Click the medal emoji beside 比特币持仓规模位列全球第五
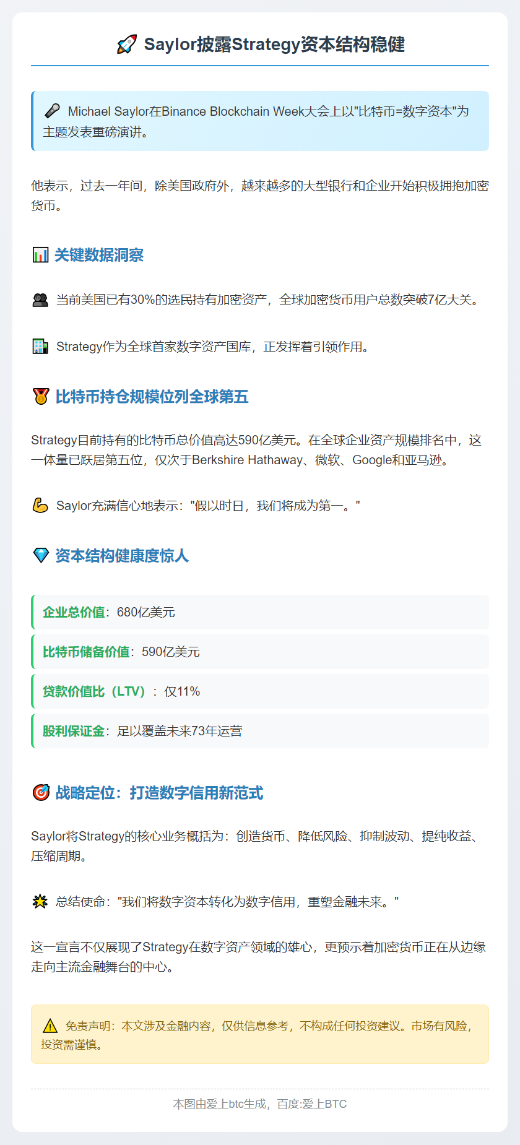This screenshot has width=520, height=1145. [41, 396]
